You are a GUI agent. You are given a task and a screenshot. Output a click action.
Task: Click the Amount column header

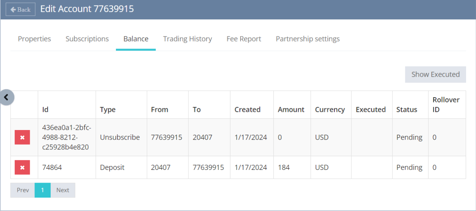point(291,109)
